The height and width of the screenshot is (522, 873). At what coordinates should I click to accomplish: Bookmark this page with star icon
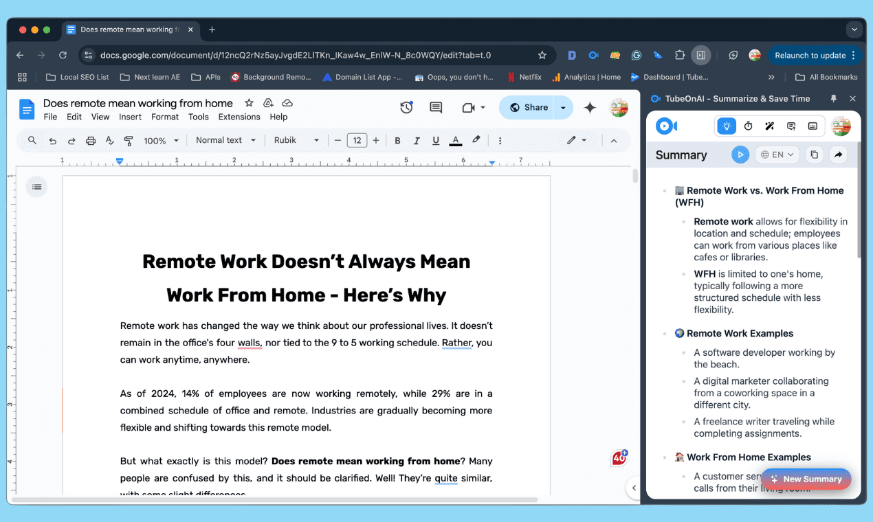click(x=542, y=55)
